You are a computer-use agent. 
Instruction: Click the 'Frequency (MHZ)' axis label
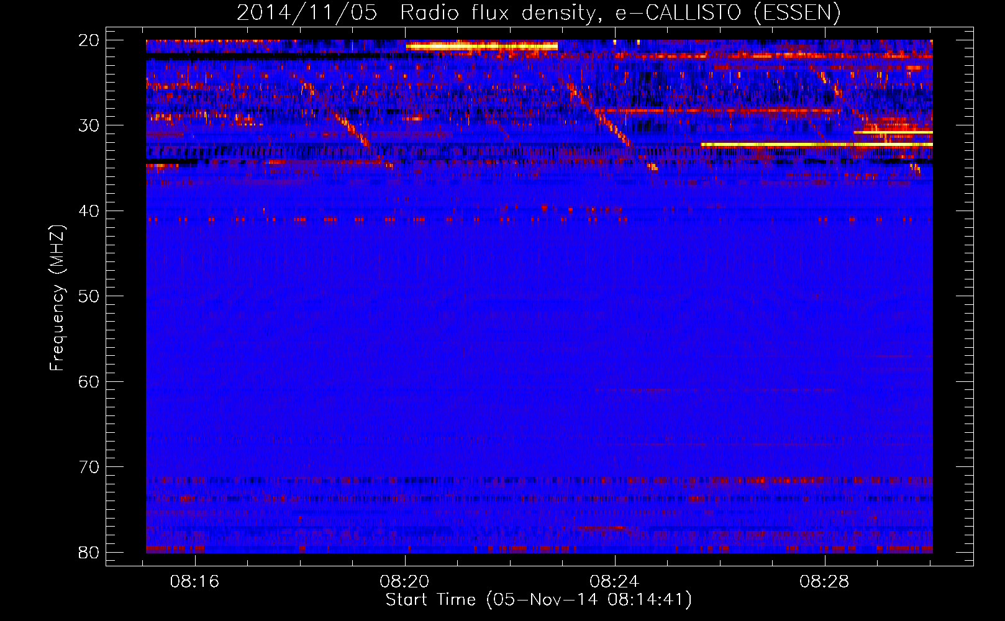point(57,299)
